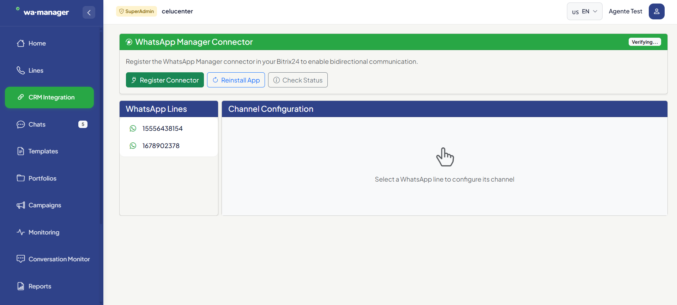677x305 pixels.
Task: Click the SuperAdmin role badge
Action: point(137,11)
